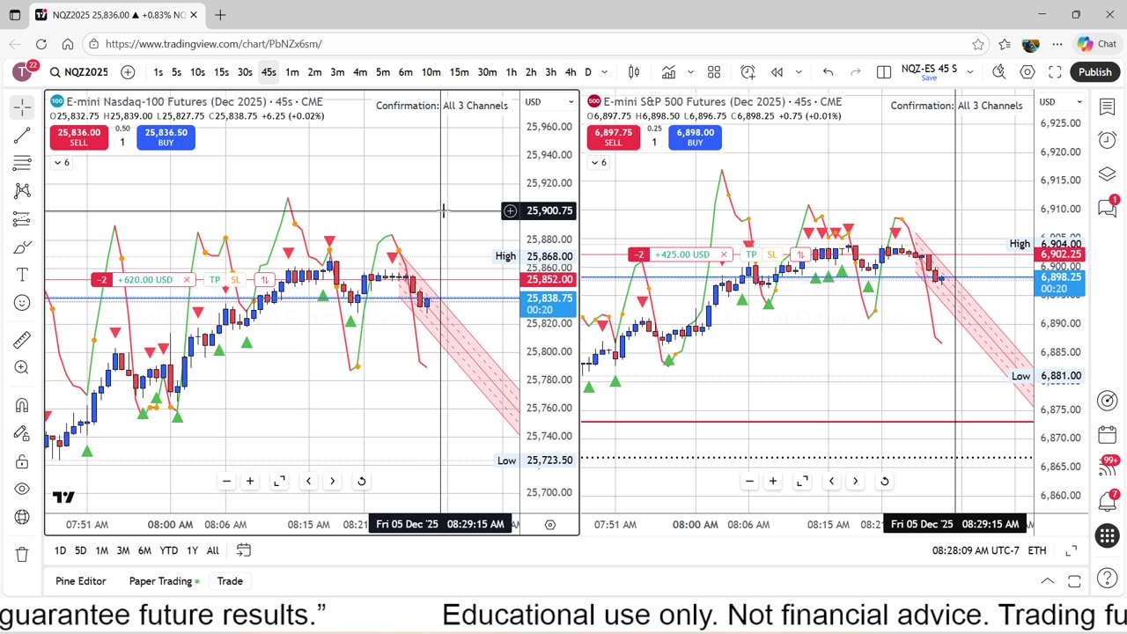Open the chart type candles menu
The width and height of the screenshot is (1127, 634).
tap(634, 72)
